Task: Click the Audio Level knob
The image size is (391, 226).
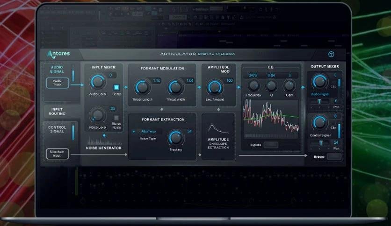Action: click(x=98, y=82)
